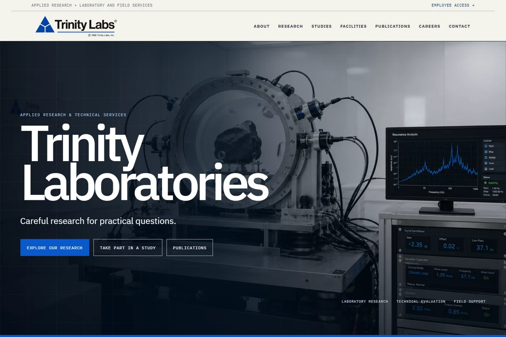Click the Trinity Laboratories headline
Image resolution: width=506 pixels, height=337 pixels.
point(144,163)
